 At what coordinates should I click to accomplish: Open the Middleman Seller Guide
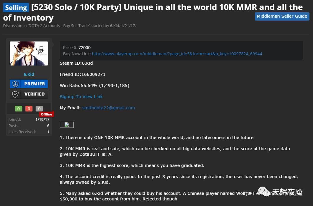(282, 16)
